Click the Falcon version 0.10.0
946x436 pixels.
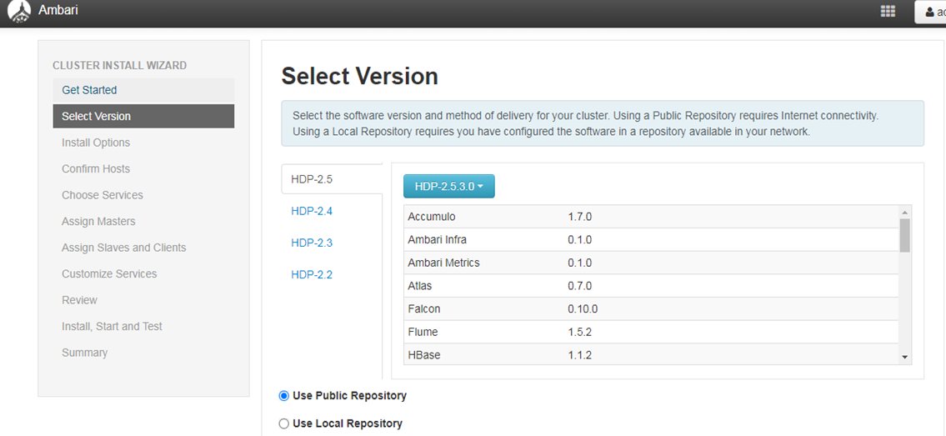583,309
